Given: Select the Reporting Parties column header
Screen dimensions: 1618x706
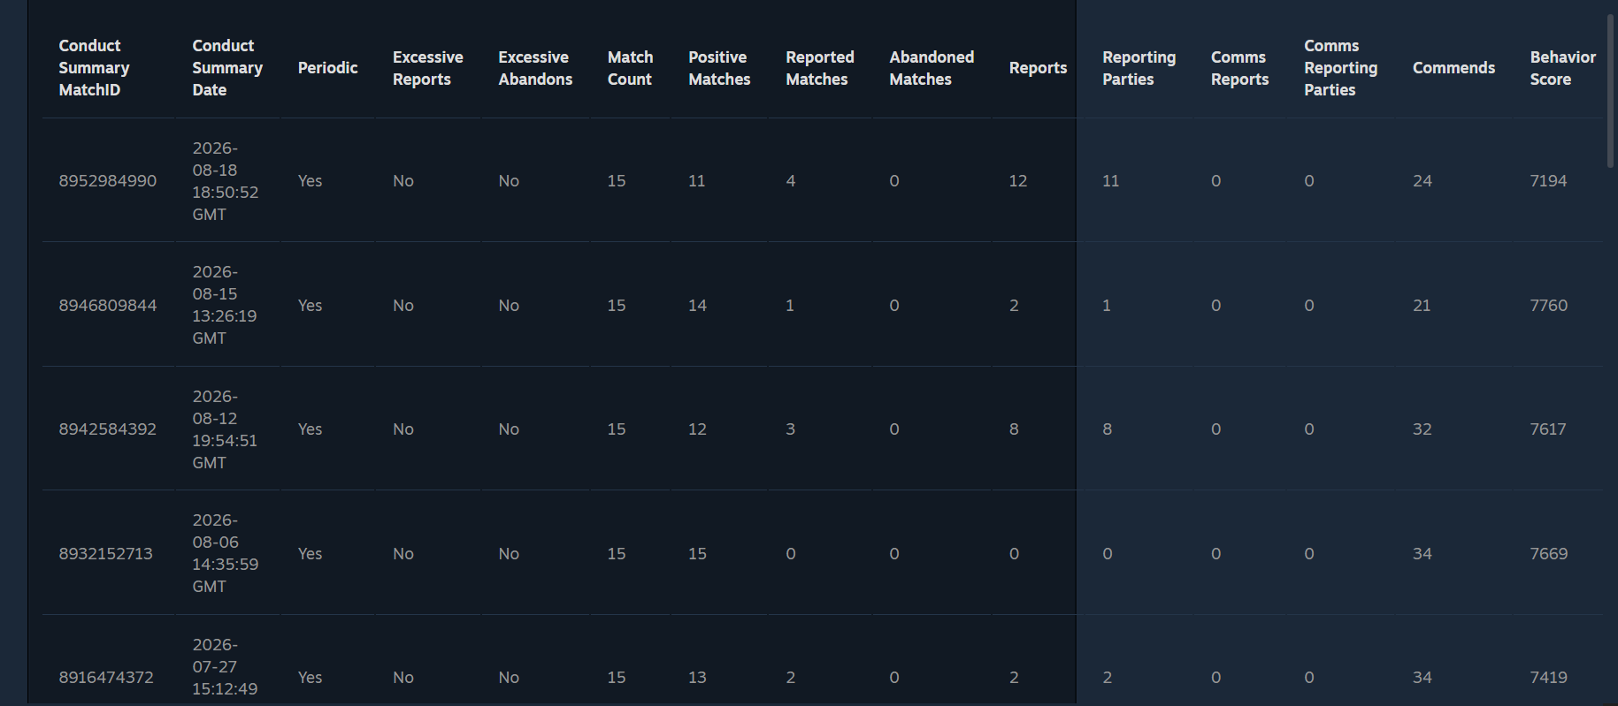Looking at the screenshot, I should pyautogui.click(x=1139, y=68).
